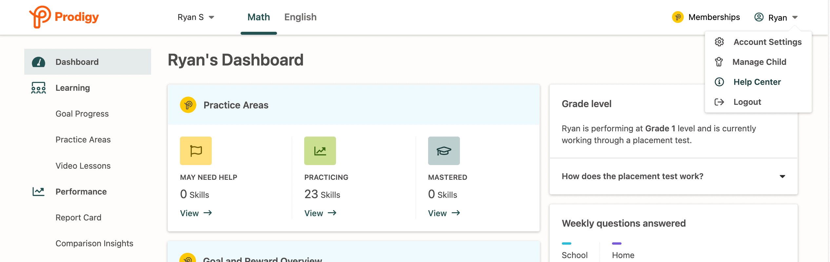View the Practicing skills list
830x262 pixels.
tap(320, 213)
